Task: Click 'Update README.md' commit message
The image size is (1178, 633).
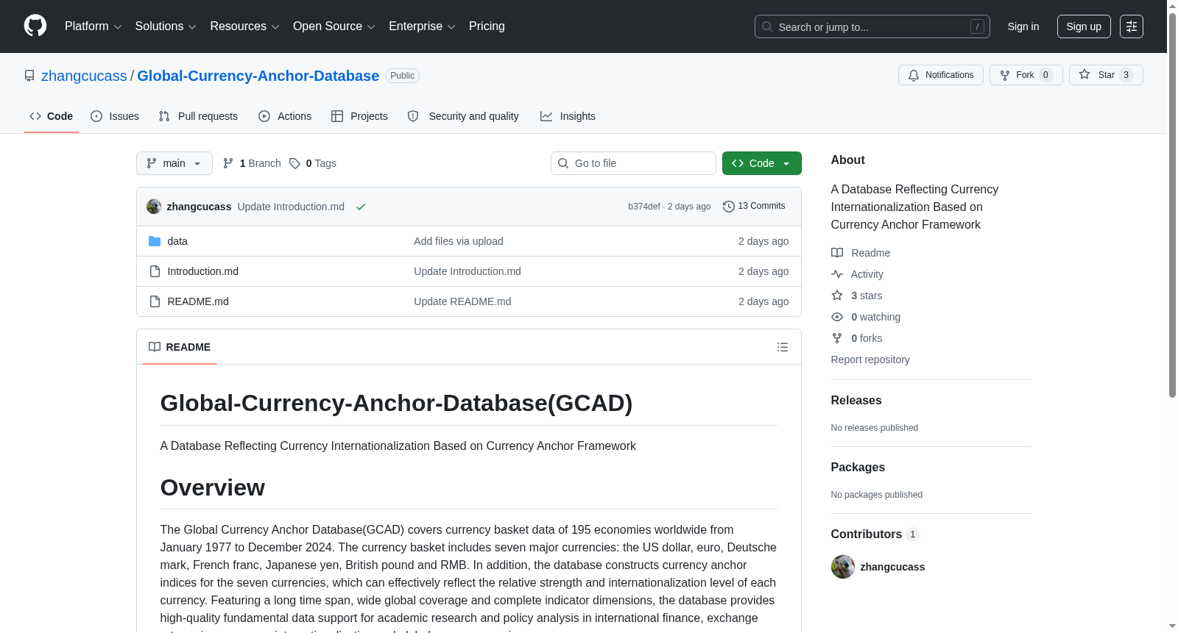Action: click(x=462, y=301)
